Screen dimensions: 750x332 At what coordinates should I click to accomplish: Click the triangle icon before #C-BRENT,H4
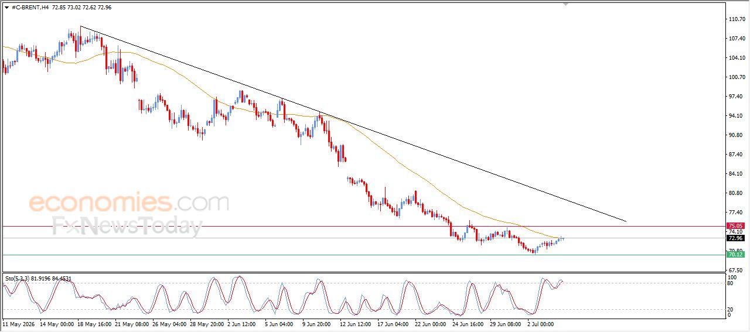tap(6, 7)
